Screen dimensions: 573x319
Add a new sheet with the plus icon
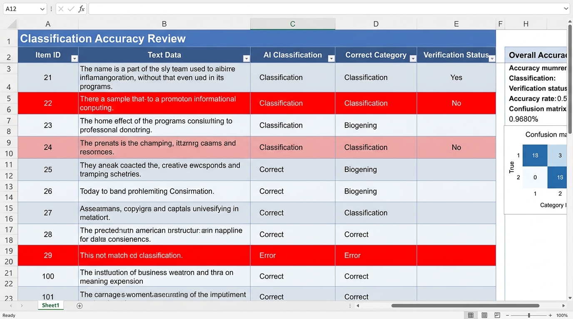[80, 306]
